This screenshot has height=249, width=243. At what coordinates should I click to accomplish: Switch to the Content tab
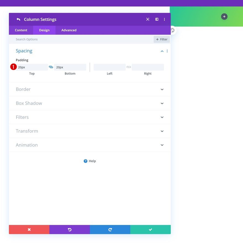[21, 30]
